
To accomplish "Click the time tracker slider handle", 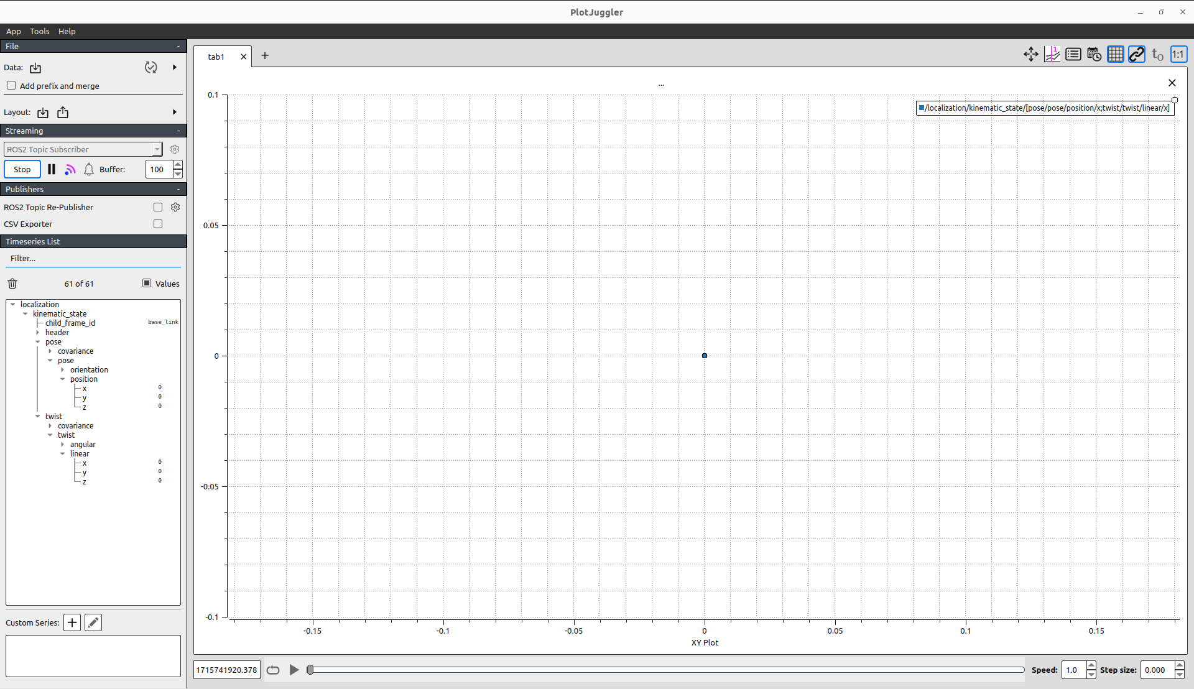I will [310, 670].
